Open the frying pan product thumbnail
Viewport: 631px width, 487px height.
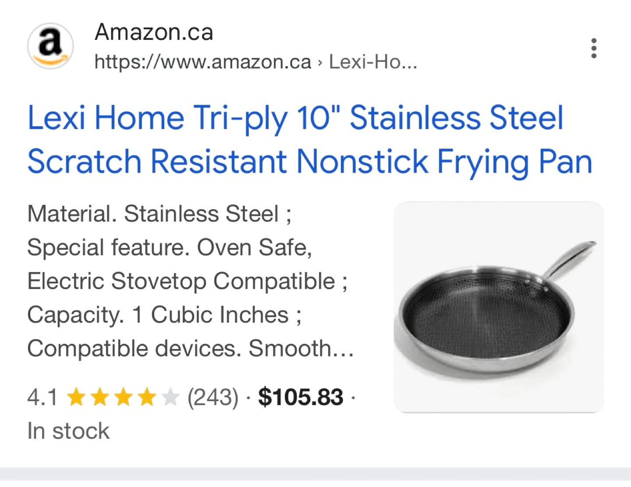[499, 307]
